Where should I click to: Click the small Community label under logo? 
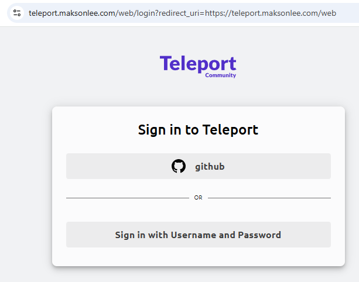tap(220, 75)
